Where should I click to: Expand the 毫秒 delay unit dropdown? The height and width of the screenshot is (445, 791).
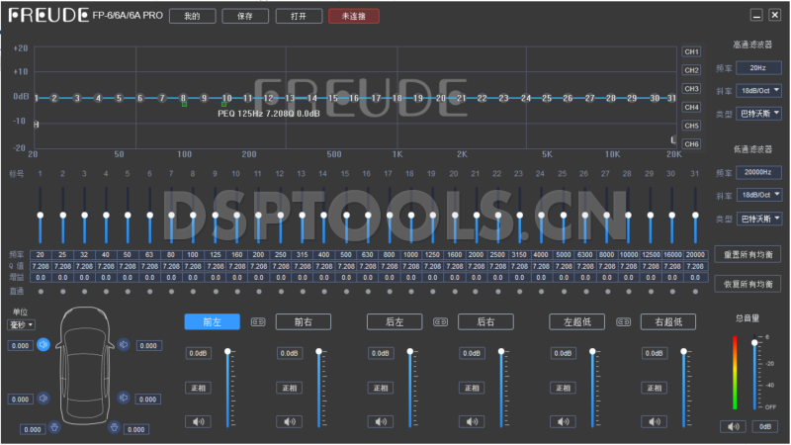(21, 324)
